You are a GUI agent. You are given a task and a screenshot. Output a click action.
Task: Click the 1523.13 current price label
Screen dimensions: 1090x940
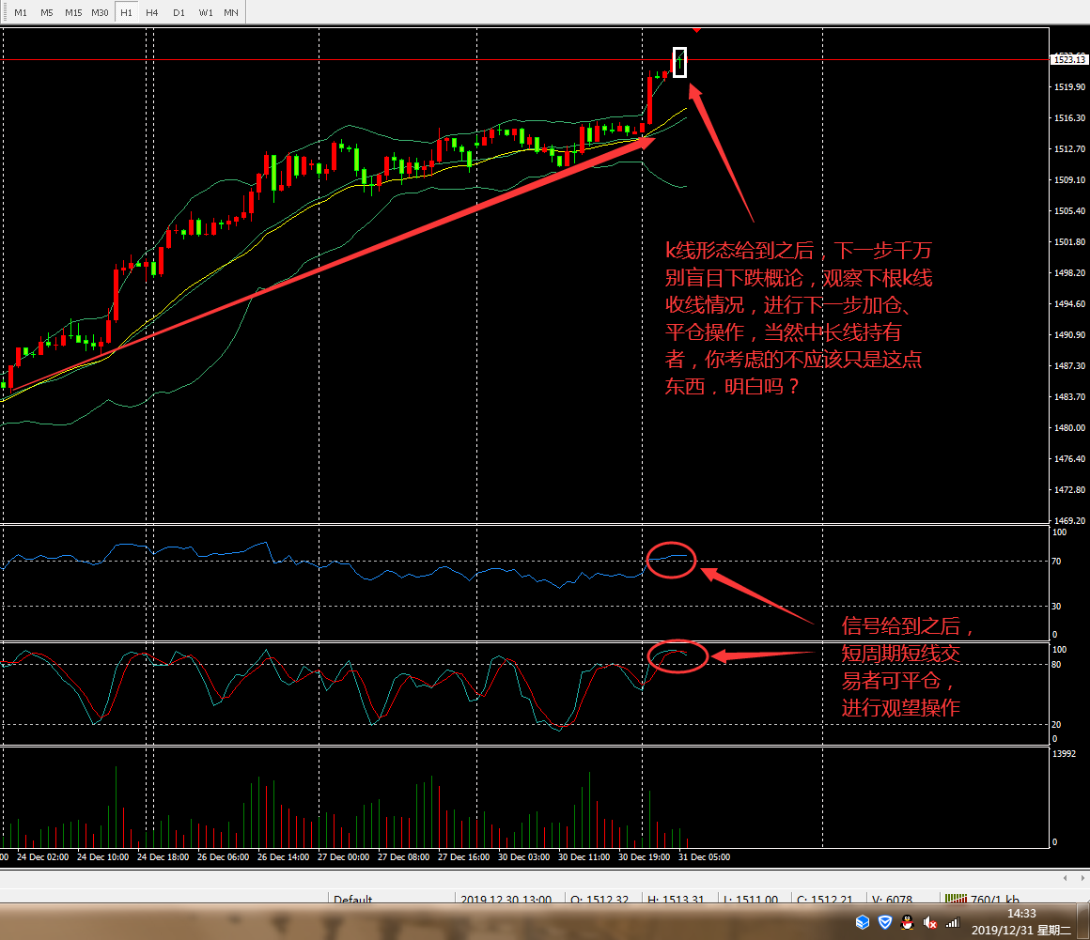click(1069, 60)
